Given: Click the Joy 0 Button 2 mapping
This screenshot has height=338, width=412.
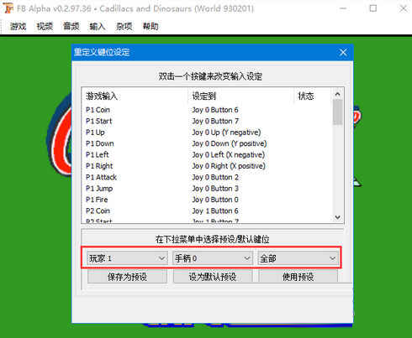Looking at the screenshot, I should [215, 177].
